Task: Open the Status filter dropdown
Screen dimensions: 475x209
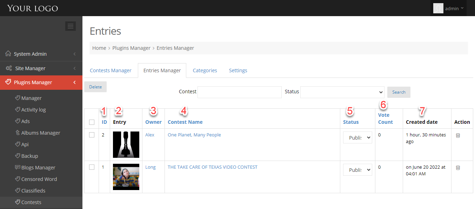Action: coord(342,92)
